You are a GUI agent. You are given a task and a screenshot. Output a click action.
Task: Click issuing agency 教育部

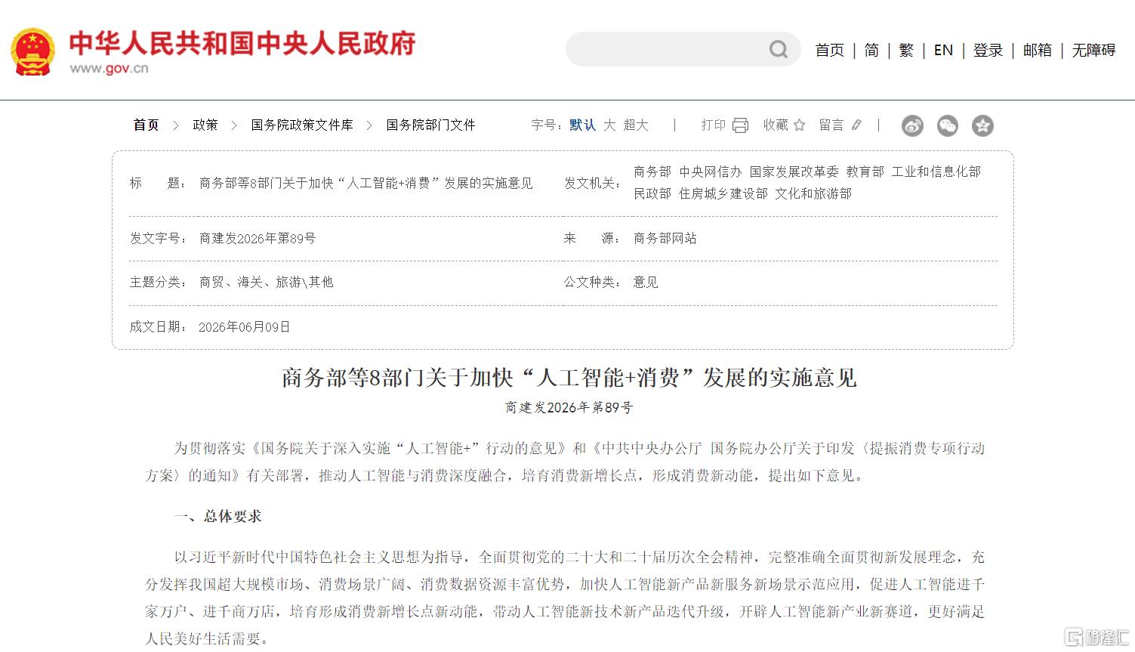pos(865,172)
